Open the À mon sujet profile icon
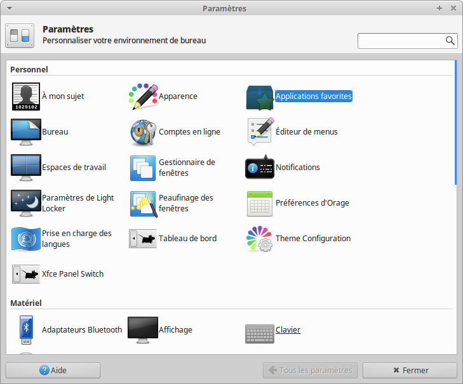Screen dimensions: 463x384 pyautogui.click(x=25, y=96)
